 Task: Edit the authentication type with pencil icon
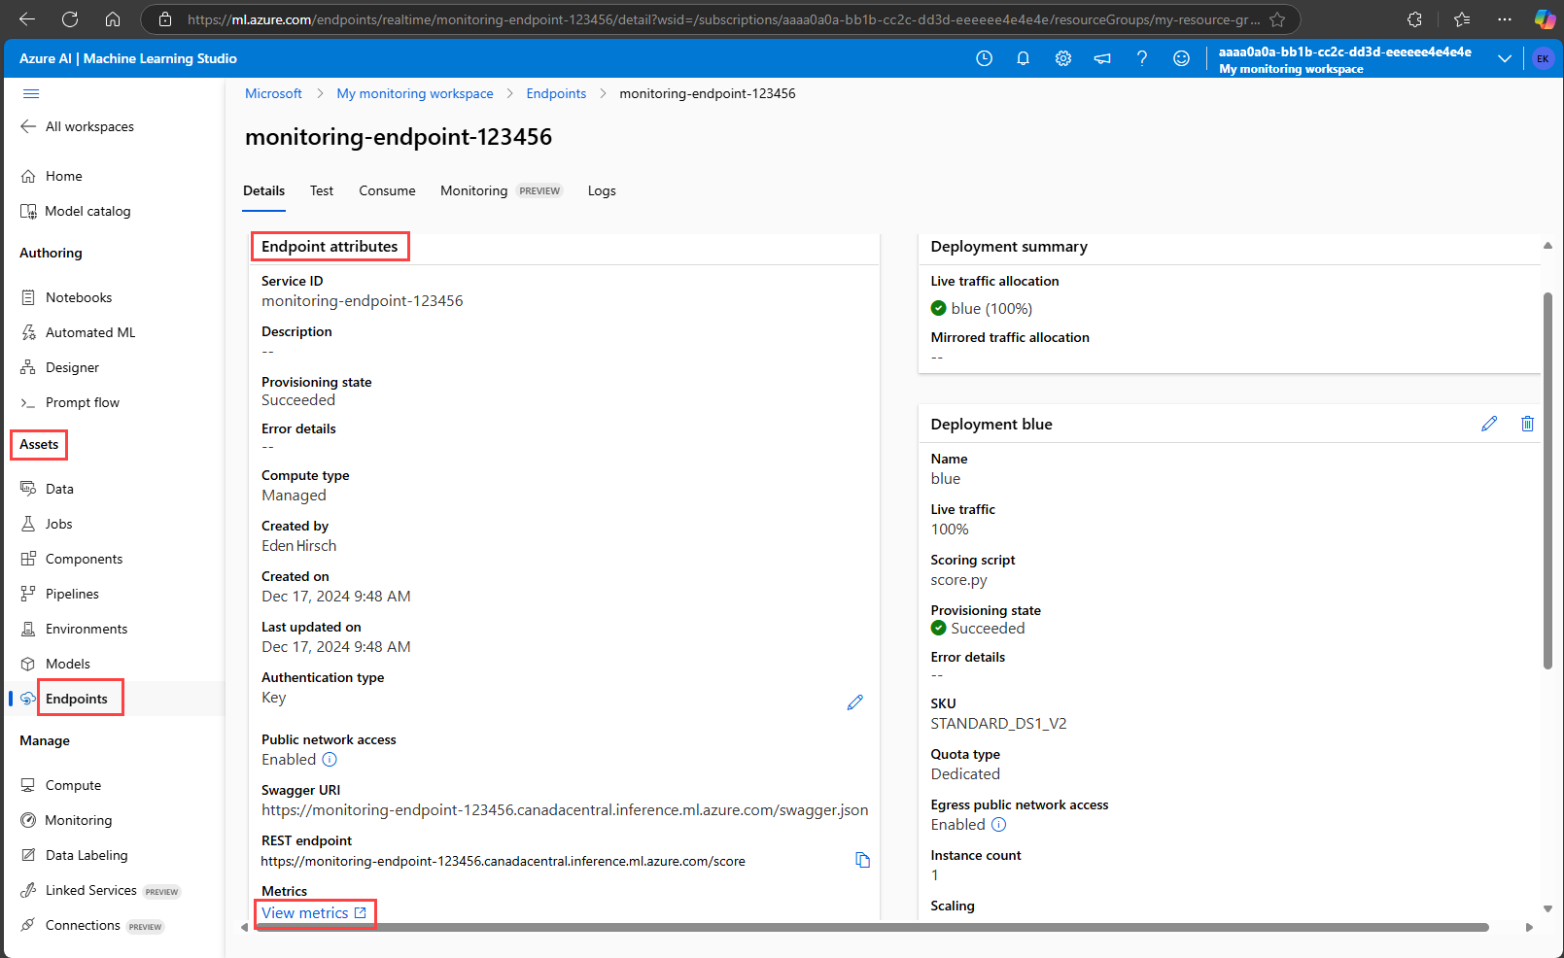point(854,702)
